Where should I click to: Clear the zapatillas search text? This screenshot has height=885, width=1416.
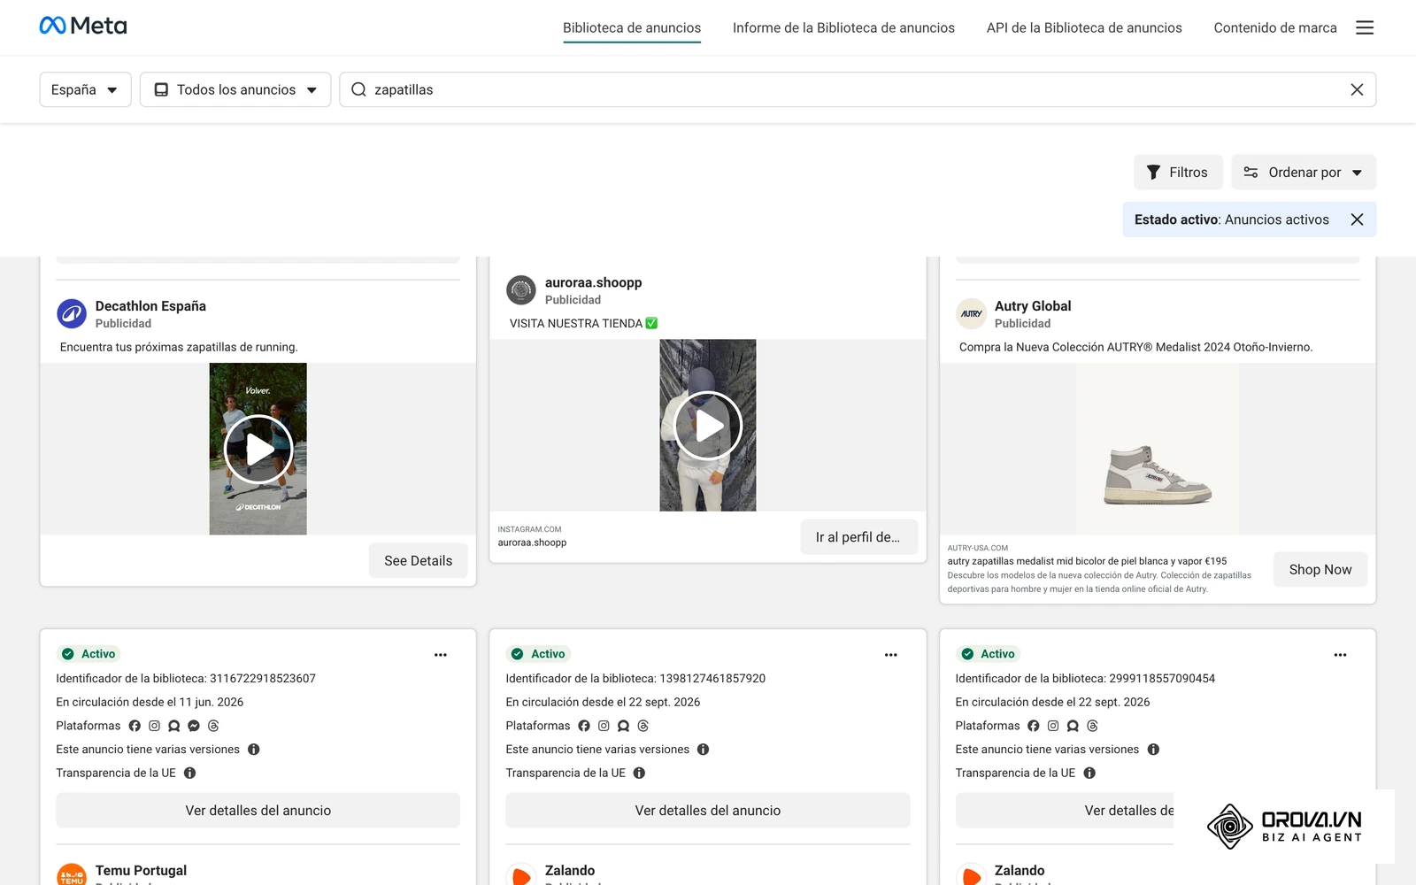pyautogui.click(x=1357, y=89)
